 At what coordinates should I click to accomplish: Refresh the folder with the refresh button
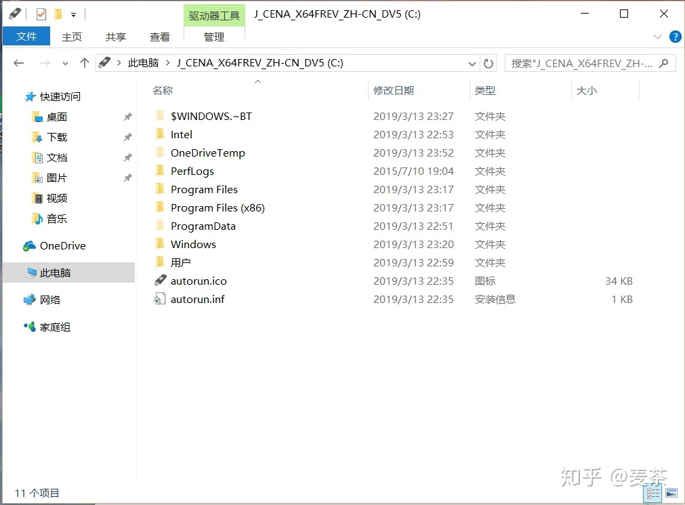click(489, 64)
